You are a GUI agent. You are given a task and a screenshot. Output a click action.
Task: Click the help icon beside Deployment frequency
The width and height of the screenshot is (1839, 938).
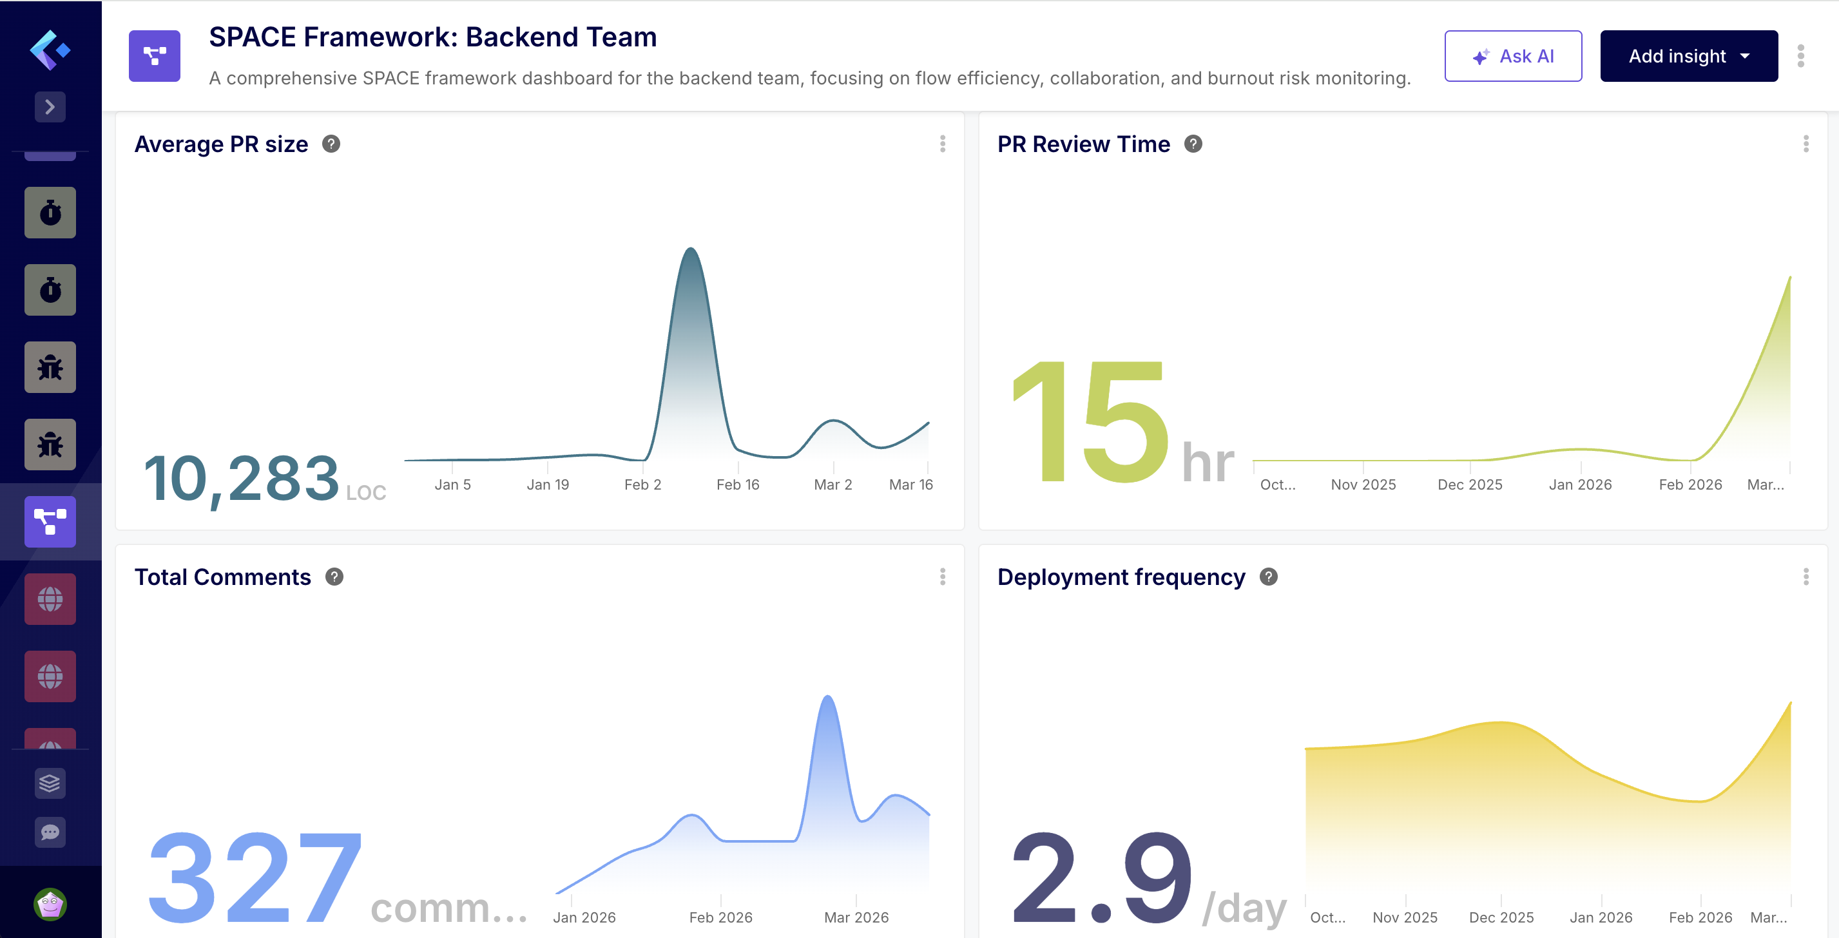pyautogui.click(x=1268, y=577)
